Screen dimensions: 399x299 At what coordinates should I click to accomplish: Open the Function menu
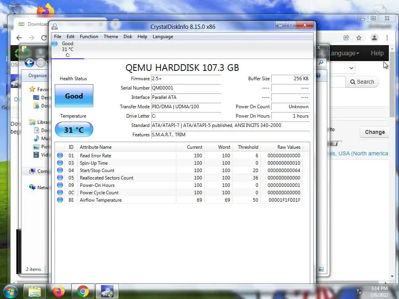[89, 37]
